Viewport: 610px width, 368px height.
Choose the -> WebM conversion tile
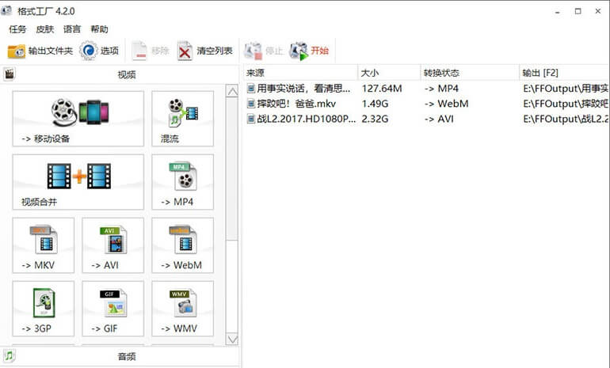click(x=182, y=245)
